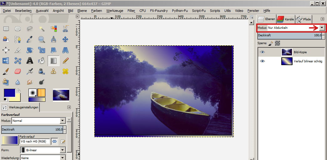Select the Scissors Select tool
Image resolution: width=327 pixels, height=160 pixels.
point(65,29)
